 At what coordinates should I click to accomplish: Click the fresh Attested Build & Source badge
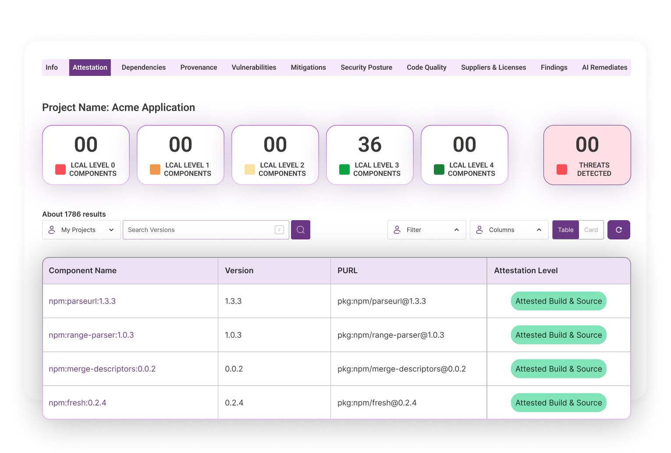coord(559,403)
